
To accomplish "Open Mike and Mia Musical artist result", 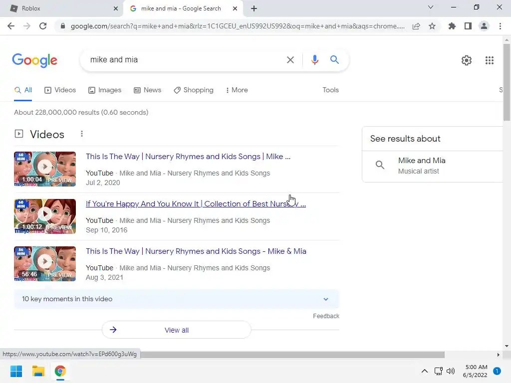I will 432,166.
